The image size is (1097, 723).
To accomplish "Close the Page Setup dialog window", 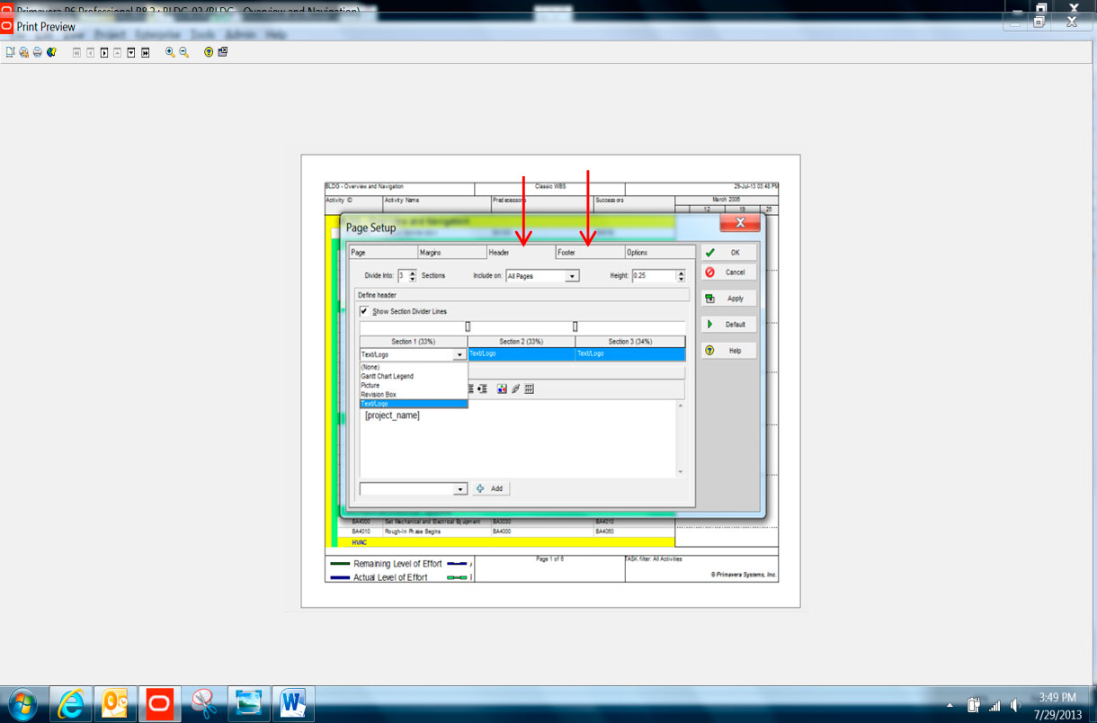I will 740,223.
